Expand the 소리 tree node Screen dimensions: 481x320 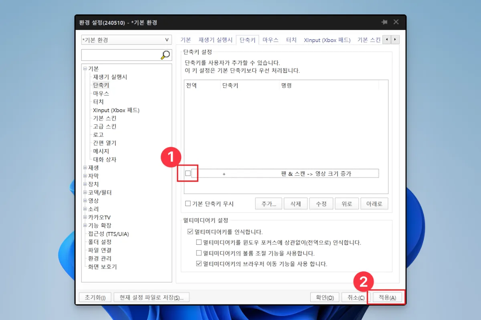(x=85, y=209)
